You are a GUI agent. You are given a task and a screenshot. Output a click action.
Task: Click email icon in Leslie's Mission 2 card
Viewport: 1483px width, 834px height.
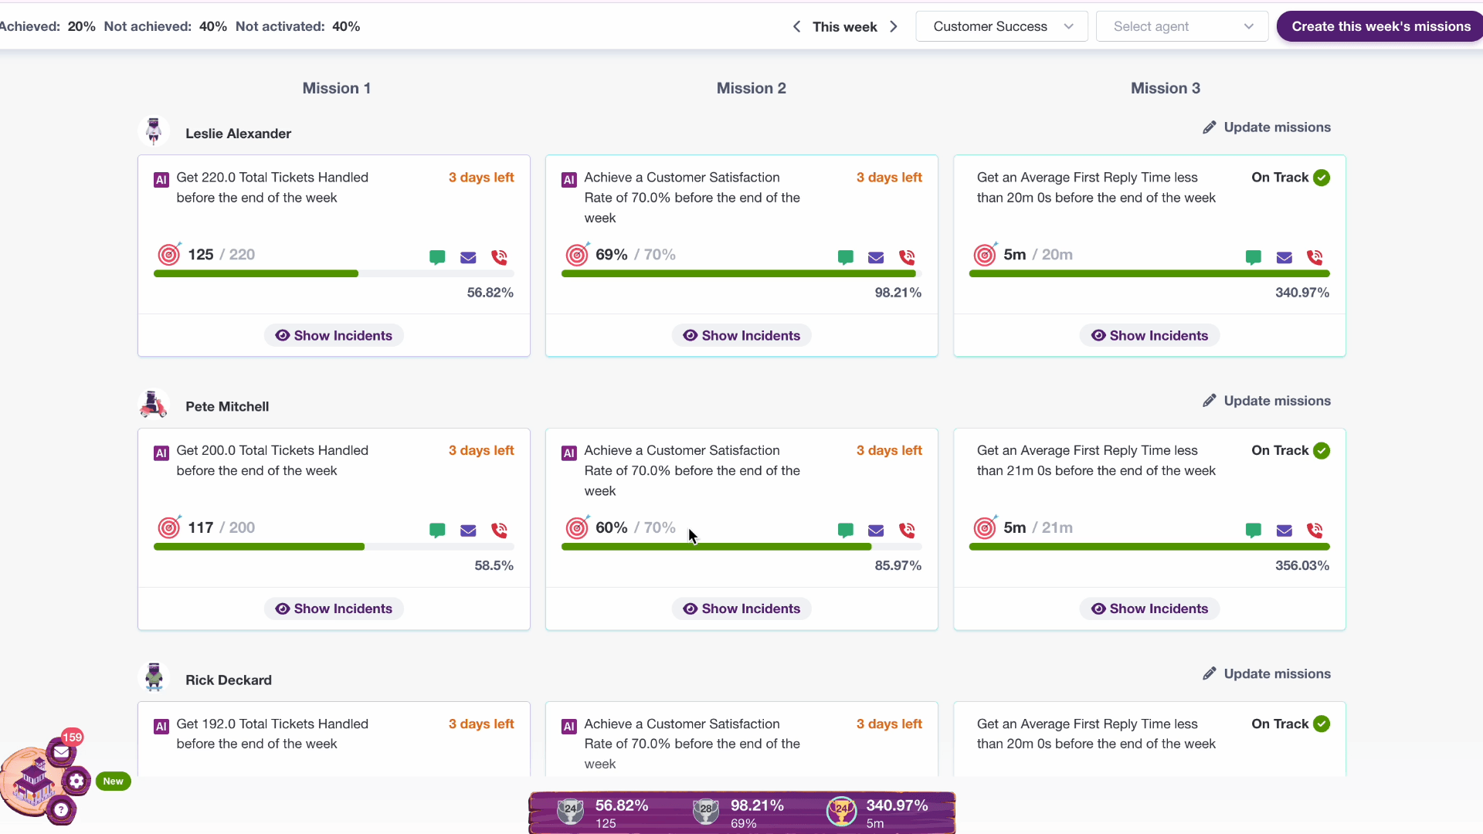point(876,257)
